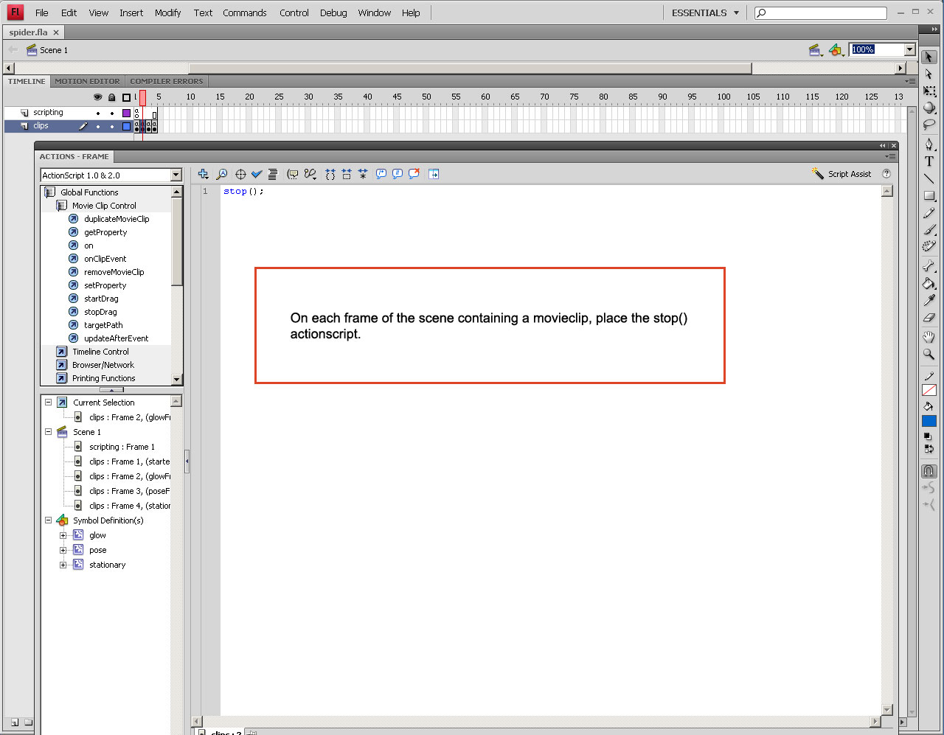Select the Paint Bucket tool
This screenshot has height=735, width=944.
click(x=929, y=284)
